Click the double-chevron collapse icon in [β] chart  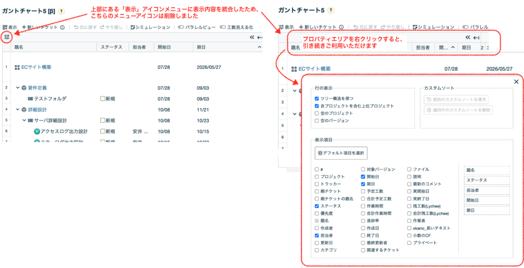(x=252, y=37)
